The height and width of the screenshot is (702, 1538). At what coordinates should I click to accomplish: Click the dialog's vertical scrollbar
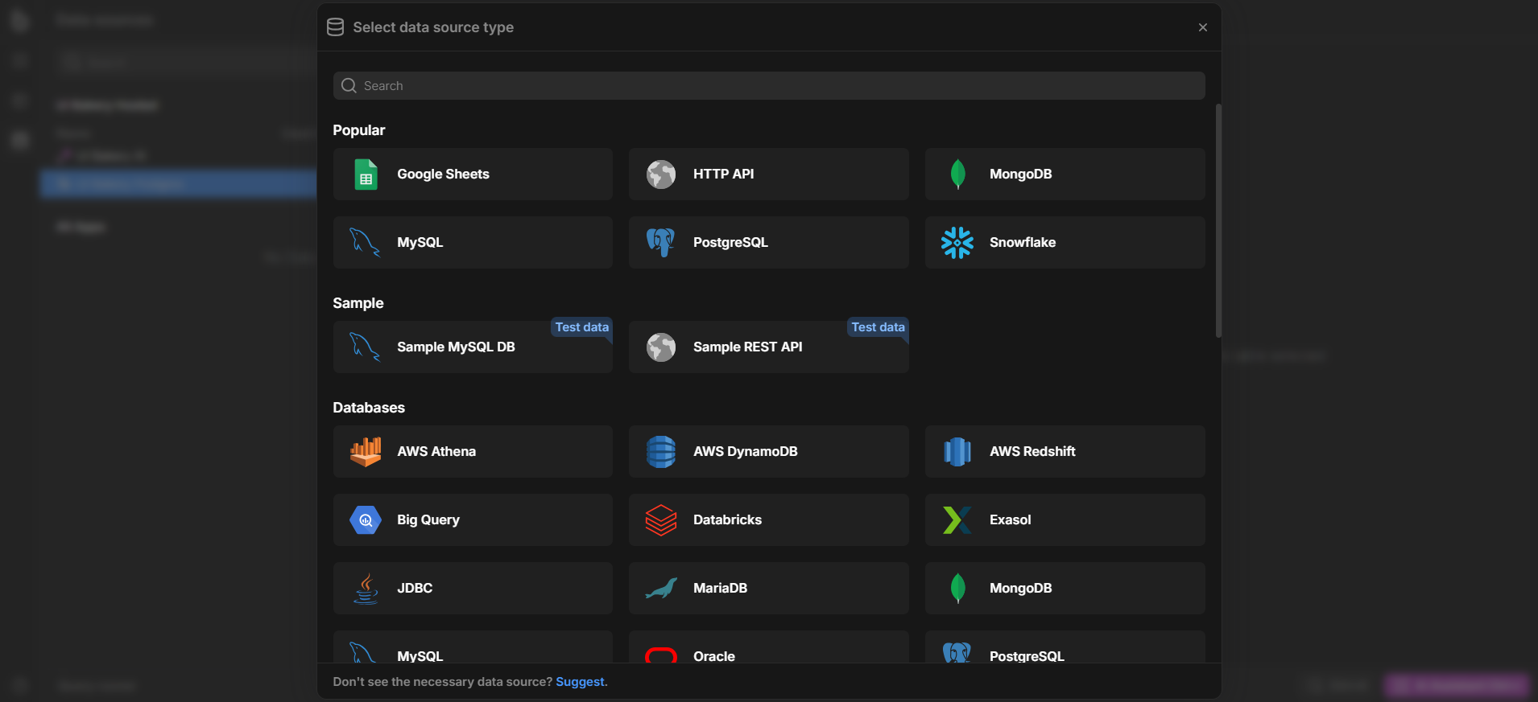point(1218,220)
